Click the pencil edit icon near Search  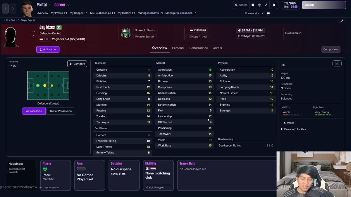pos(266,5)
